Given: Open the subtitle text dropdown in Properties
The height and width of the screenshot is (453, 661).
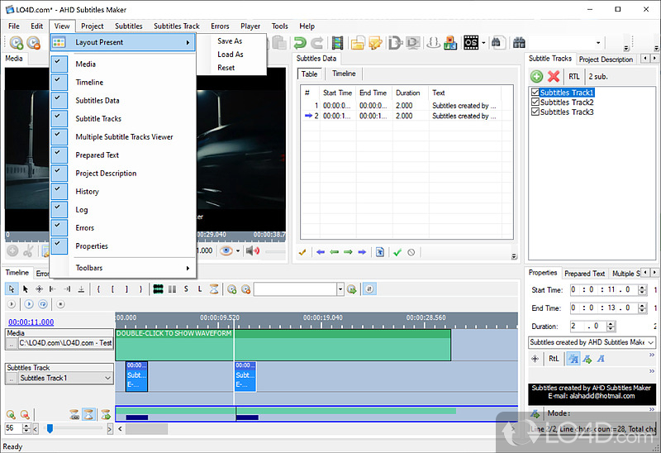Looking at the screenshot, I should [x=649, y=342].
